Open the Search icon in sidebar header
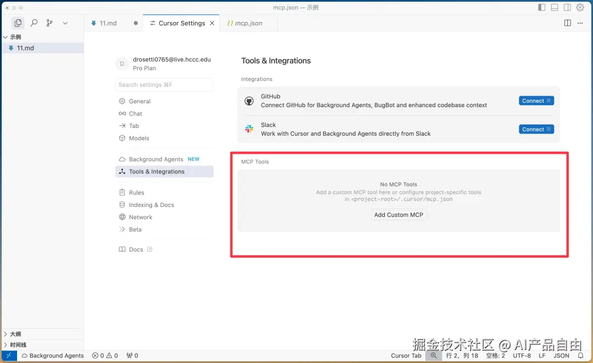593x363 pixels. pyautogui.click(x=33, y=23)
